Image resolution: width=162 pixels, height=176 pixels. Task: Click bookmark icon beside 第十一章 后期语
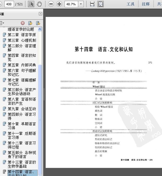(x=4, y=133)
